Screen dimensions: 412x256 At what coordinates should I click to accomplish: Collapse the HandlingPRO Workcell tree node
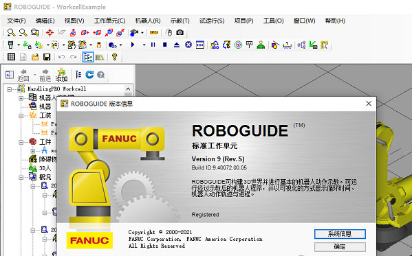tap(10, 89)
